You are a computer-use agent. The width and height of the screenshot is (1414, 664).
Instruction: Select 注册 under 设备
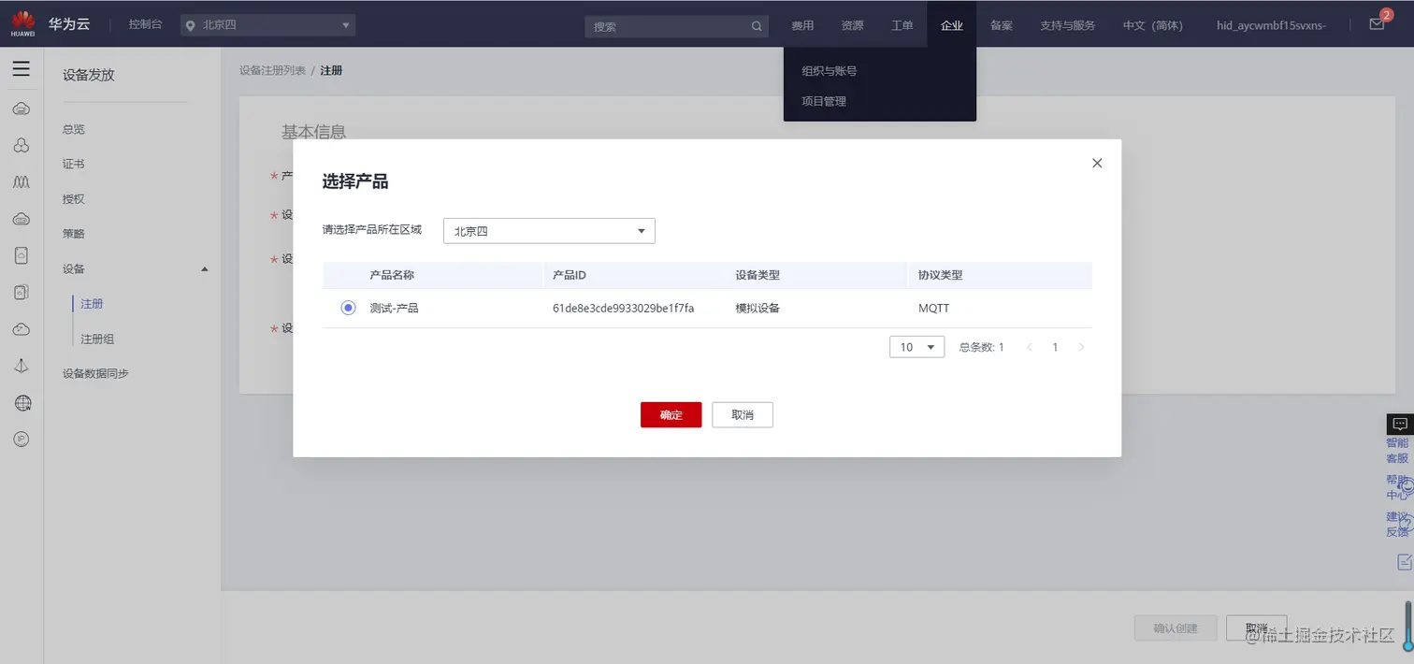click(92, 304)
